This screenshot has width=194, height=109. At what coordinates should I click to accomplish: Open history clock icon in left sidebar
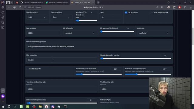click(3, 12)
